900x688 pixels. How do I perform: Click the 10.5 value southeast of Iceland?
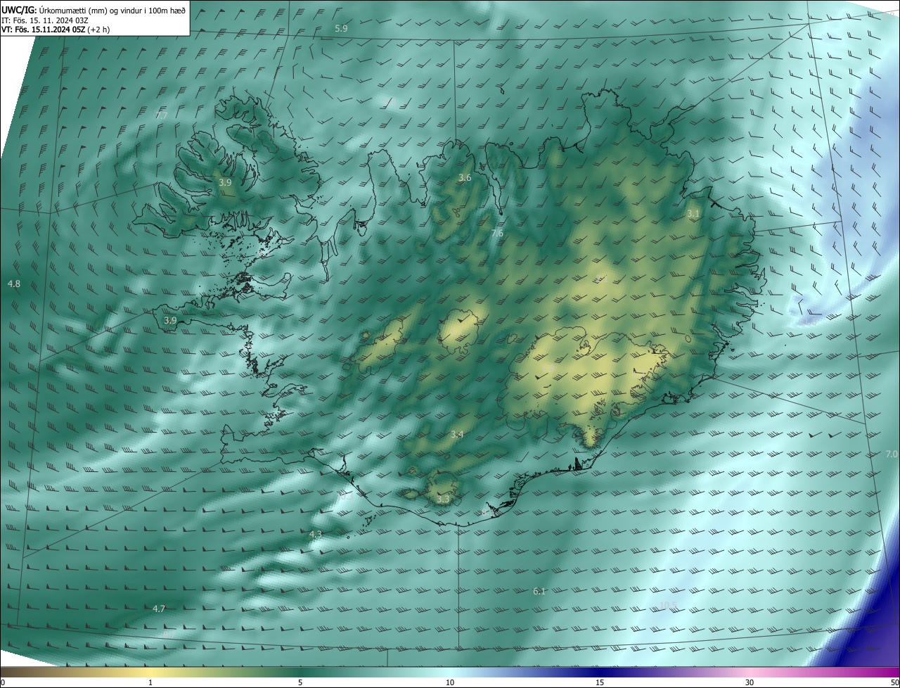click(668, 605)
